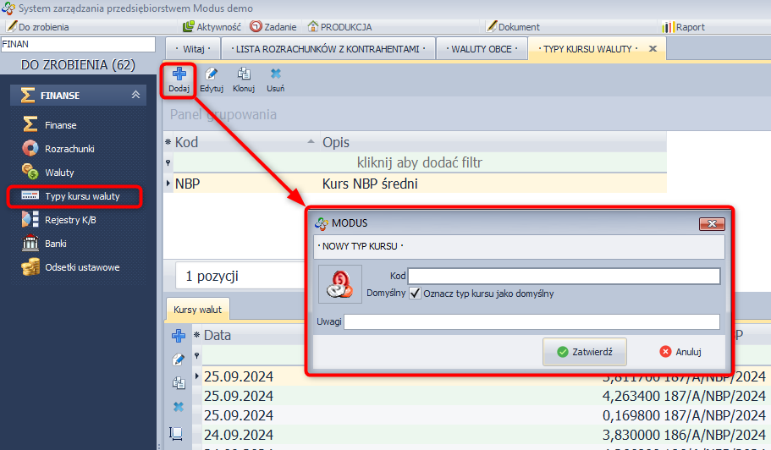Open the Kod column filter icon
This screenshot has width=771, height=450.
click(168, 162)
